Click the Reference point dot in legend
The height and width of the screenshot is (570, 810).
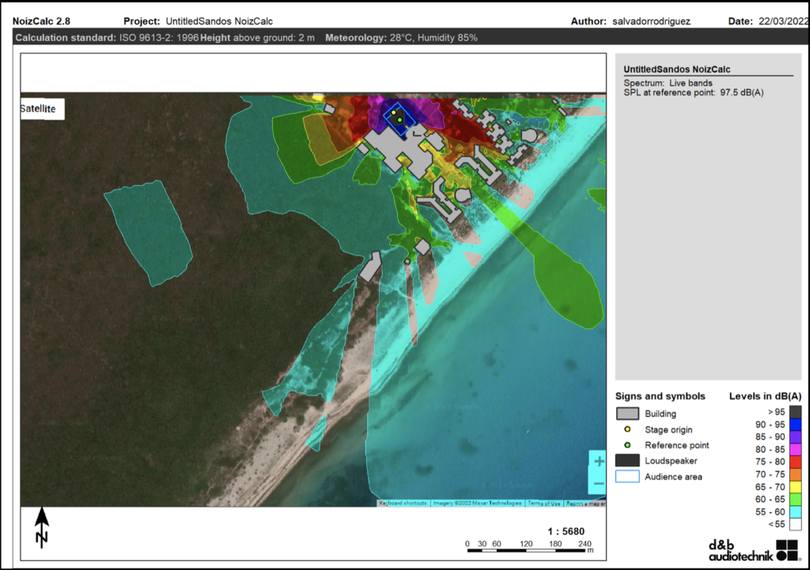627,445
